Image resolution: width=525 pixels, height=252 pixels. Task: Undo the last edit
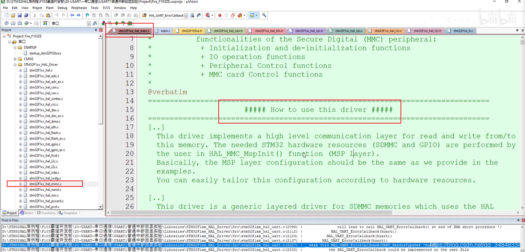pos(57,15)
